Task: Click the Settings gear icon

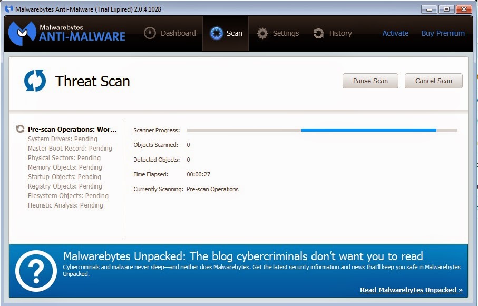Action: coord(262,33)
